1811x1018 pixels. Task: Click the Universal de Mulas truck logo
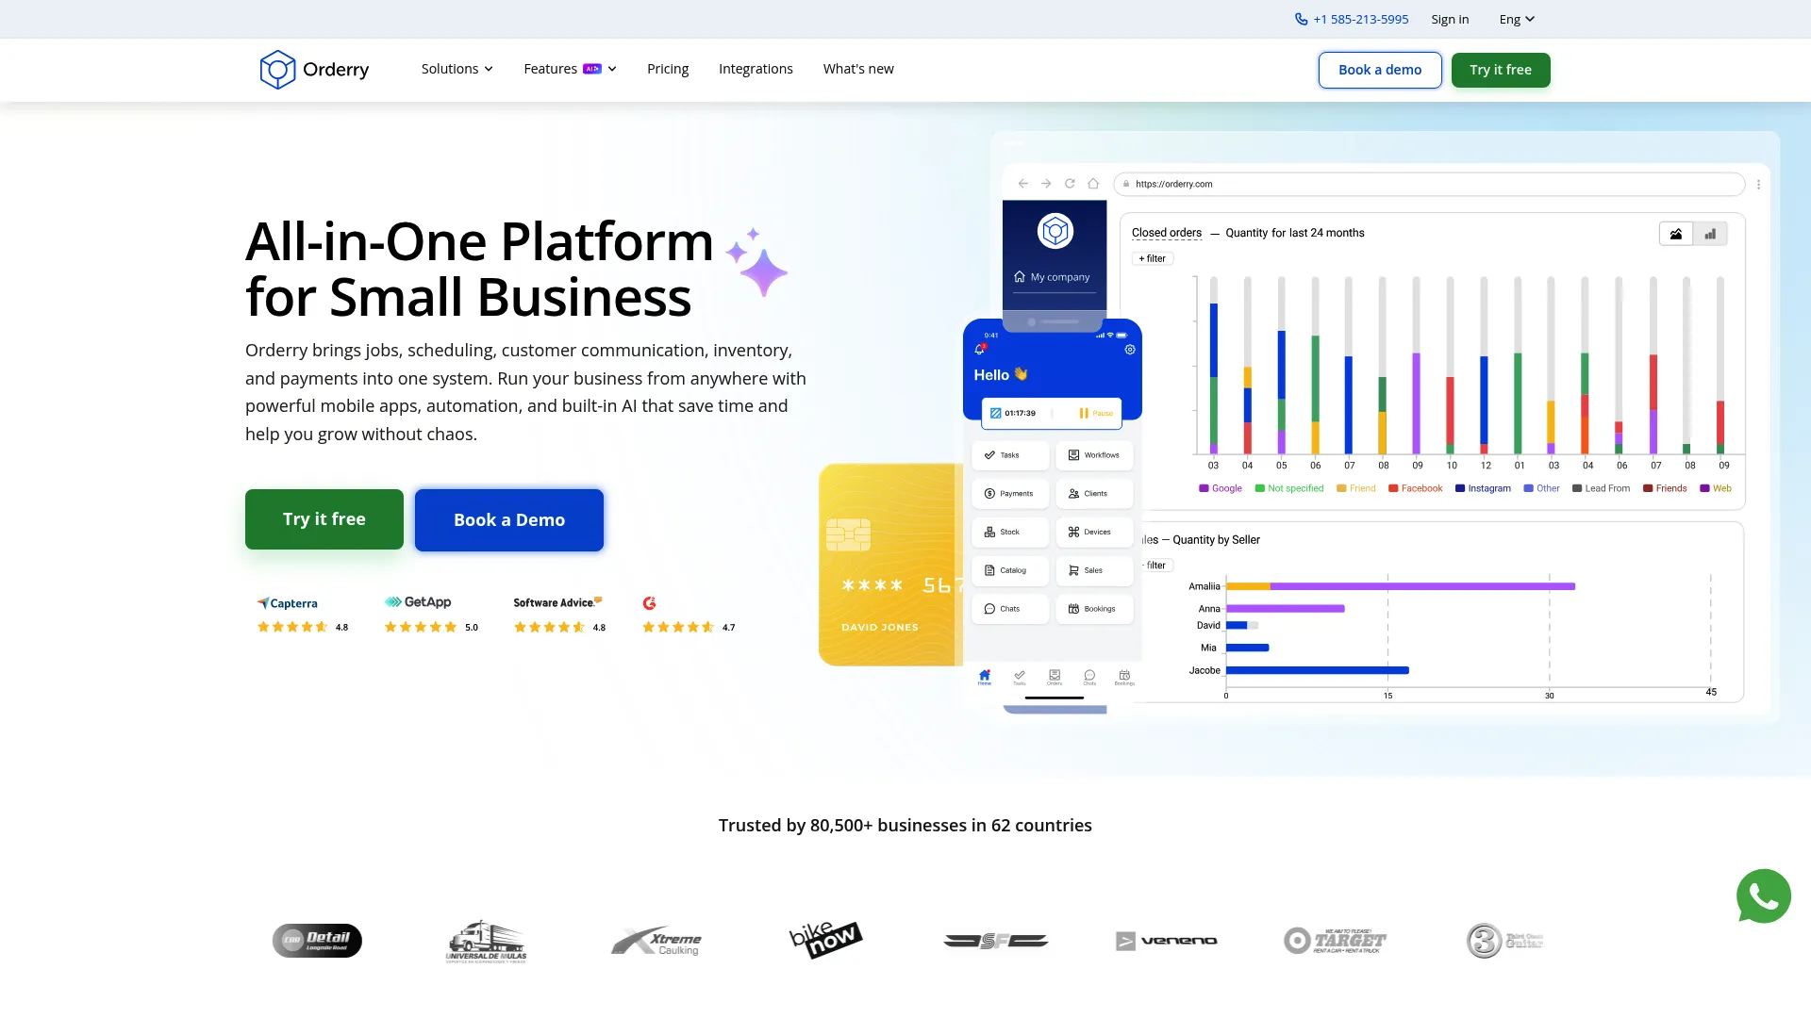click(x=486, y=941)
